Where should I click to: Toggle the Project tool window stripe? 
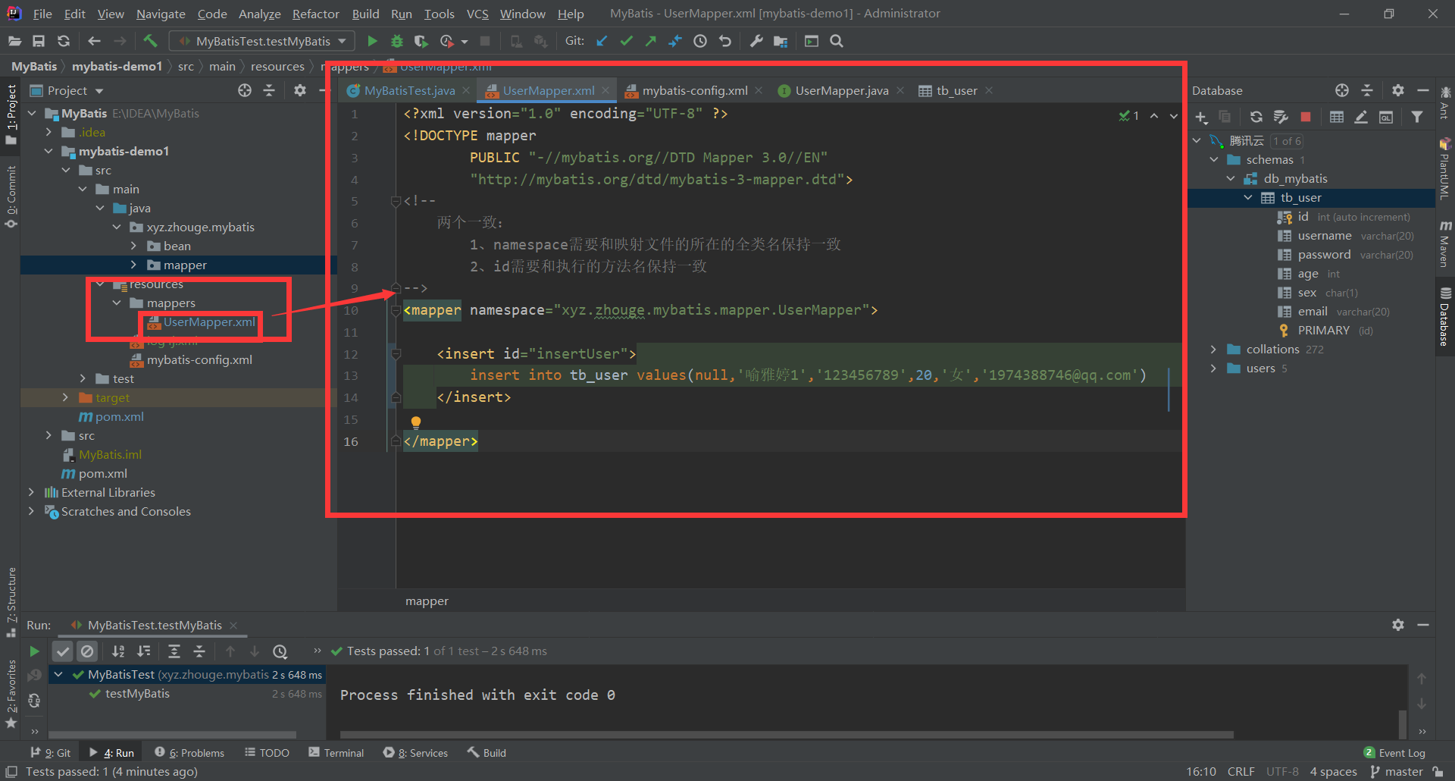click(x=11, y=114)
